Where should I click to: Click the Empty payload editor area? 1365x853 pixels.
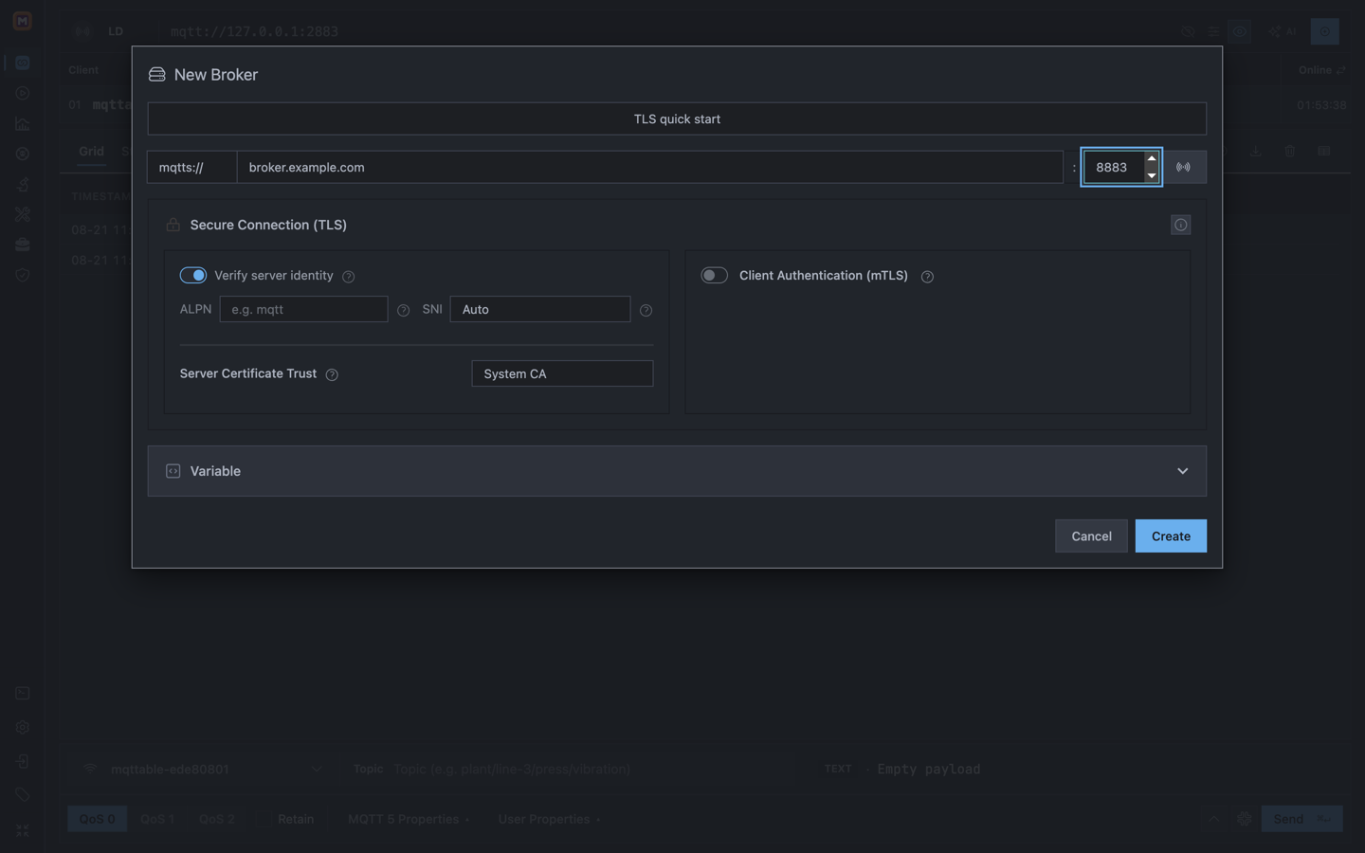click(x=929, y=769)
